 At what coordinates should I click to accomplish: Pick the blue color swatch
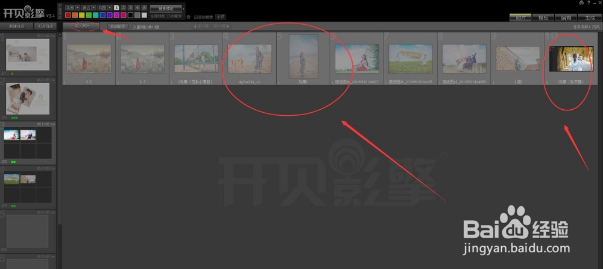(103, 16)
